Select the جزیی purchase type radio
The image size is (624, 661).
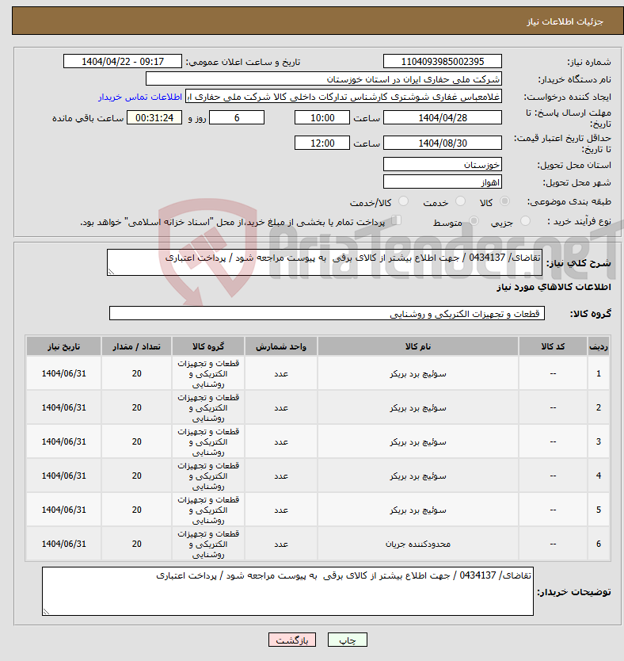point(525,221)
